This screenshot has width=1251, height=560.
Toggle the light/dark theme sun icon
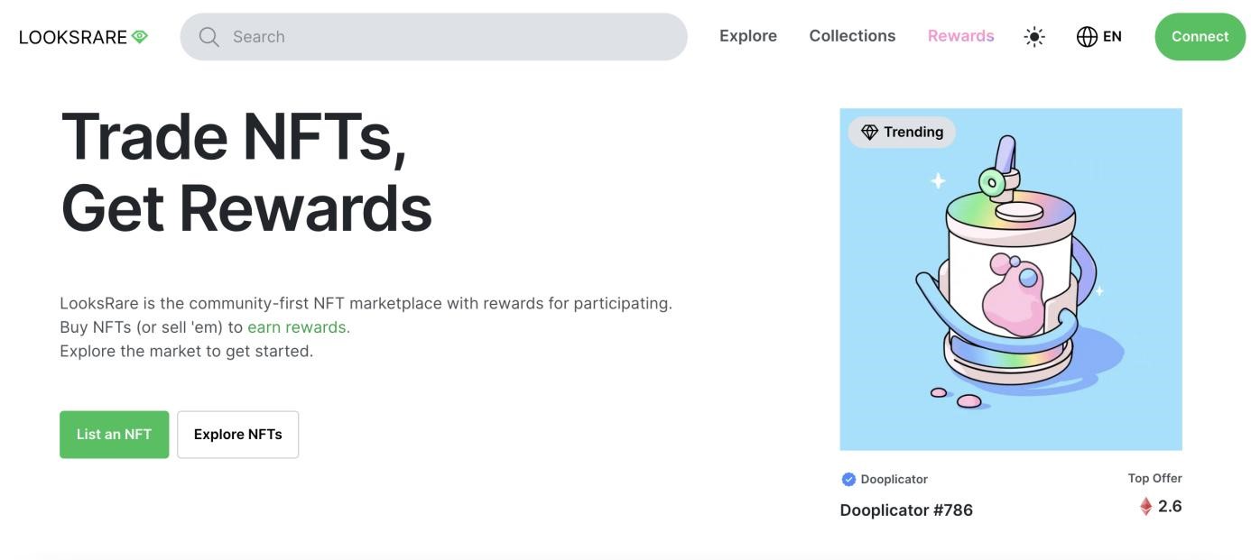click(1034, 37)
